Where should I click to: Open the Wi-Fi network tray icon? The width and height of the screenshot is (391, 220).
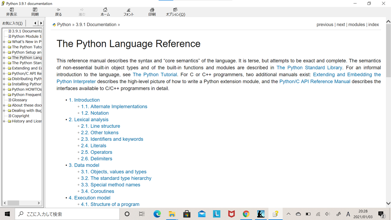(x=318, y=214)
